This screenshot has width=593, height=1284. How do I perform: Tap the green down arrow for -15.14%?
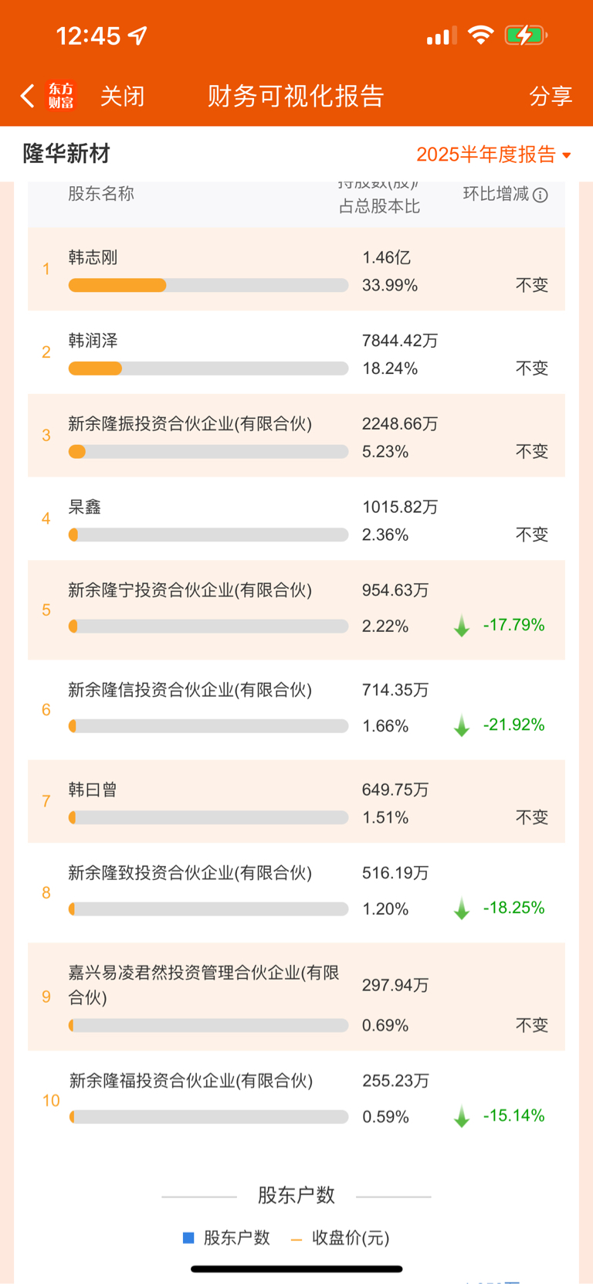pos(462,1116)
